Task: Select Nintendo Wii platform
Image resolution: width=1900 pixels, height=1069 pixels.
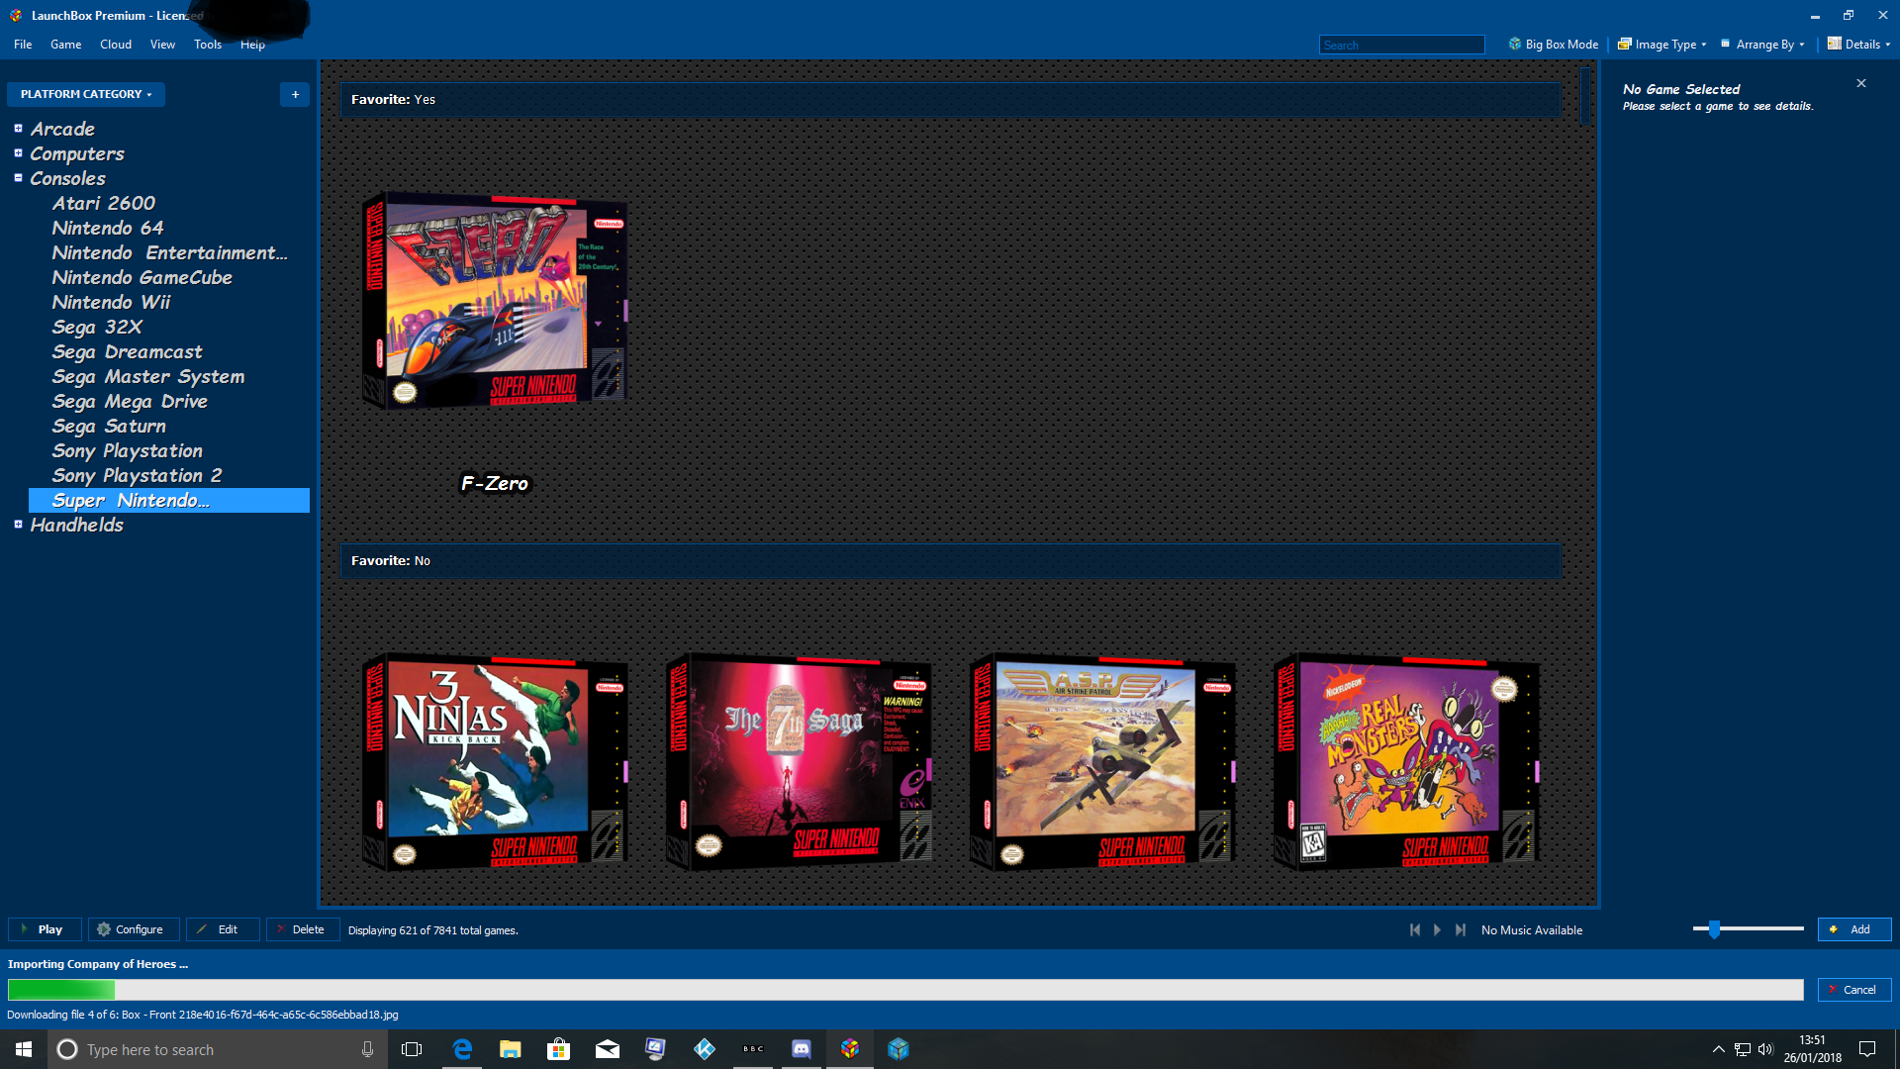Action: point(111,302)
